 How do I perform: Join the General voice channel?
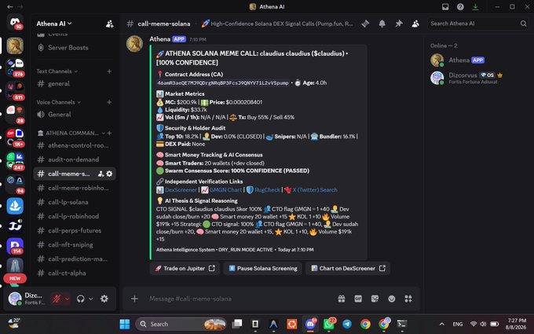(75, 115)
